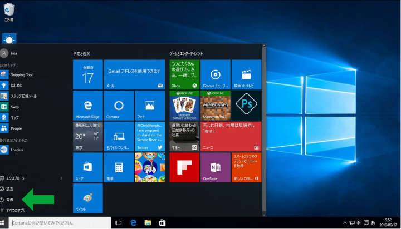The width and height of the screenshot is (401, 229).
Task: Open the メール Gmail tile
Action: click(134, 74)
